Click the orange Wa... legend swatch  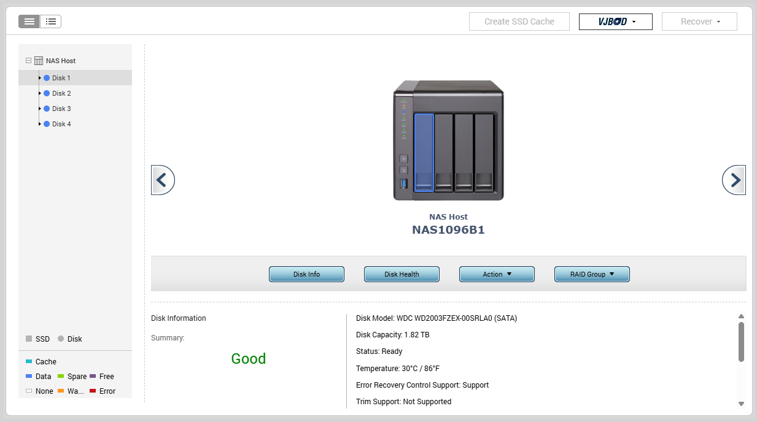click(61, 391)
